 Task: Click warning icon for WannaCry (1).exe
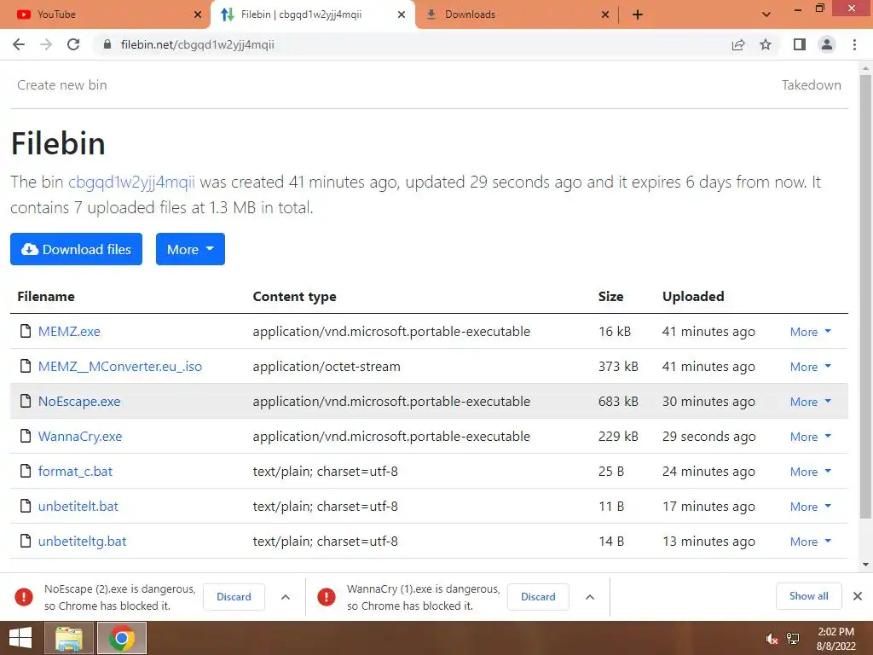point(327,597)
